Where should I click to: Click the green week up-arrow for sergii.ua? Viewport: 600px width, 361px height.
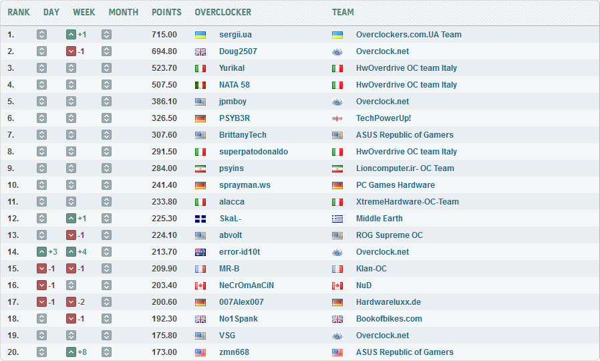click(x=71, y=35)
